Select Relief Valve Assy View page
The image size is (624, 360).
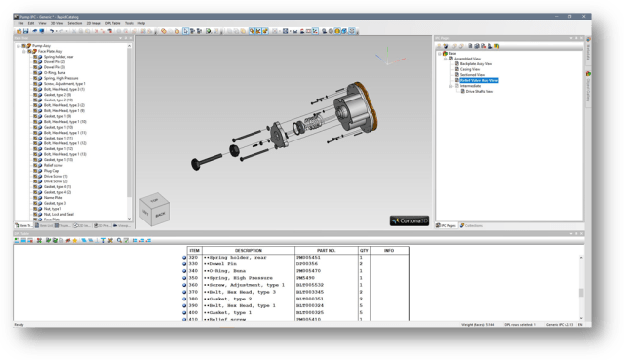479,80
